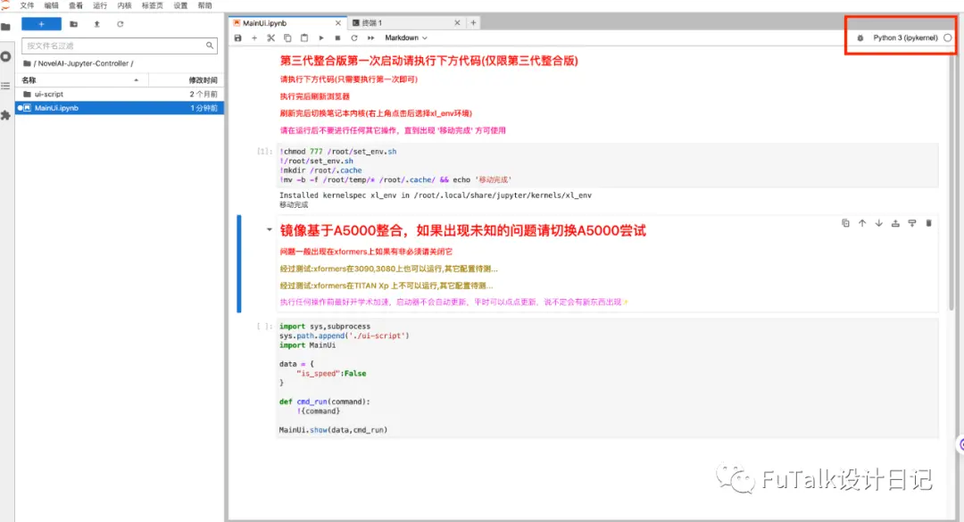The width and height of the screenshot is (964, 522).
Task: Switch to the 终端 1 terminal tab
Action: pos(372,22)
